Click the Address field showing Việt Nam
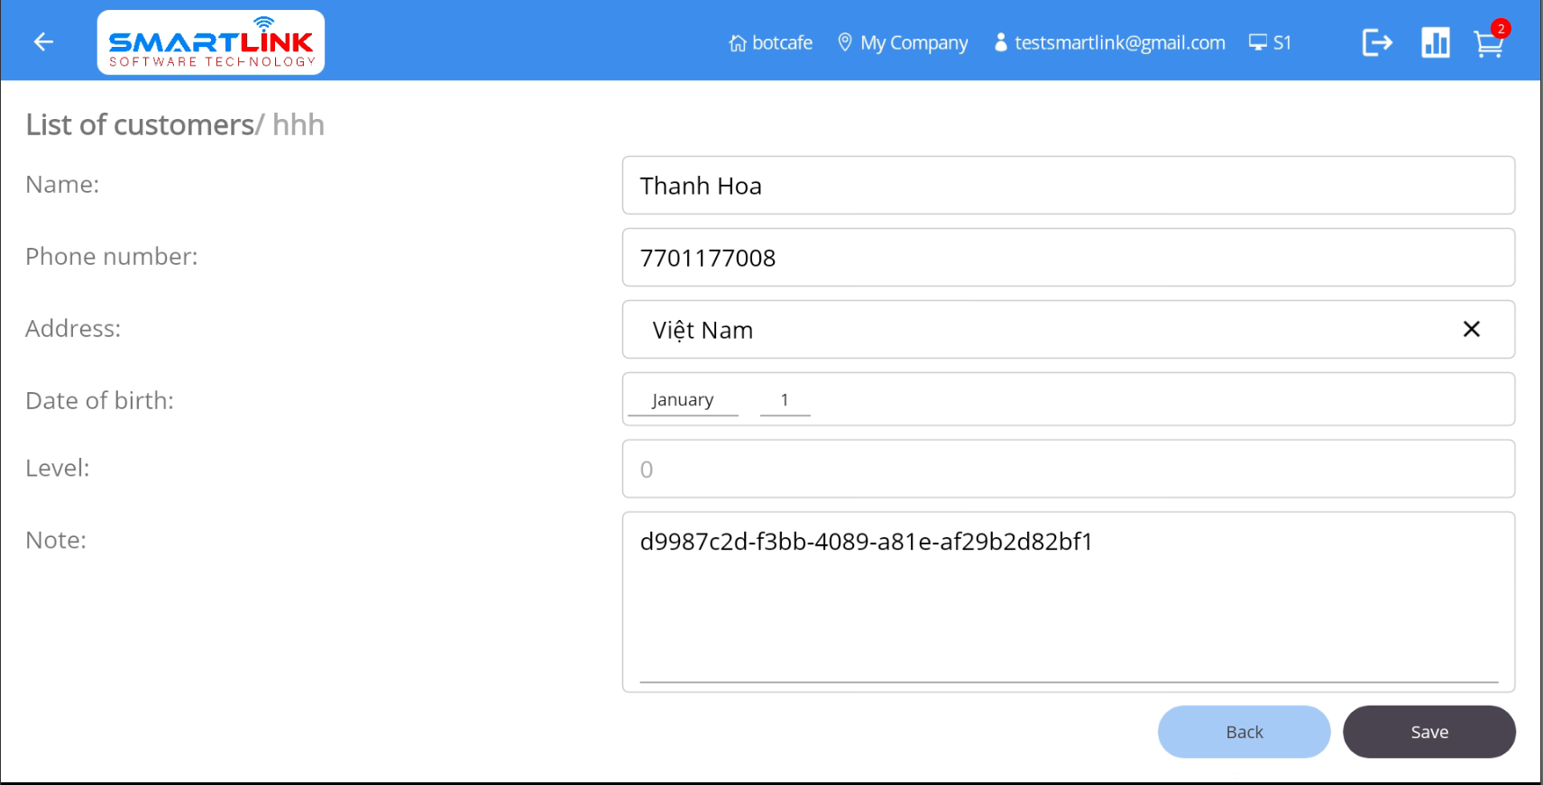This screenshot has width=1543, height=785. pyautogui.click(x=1037, y=330)
